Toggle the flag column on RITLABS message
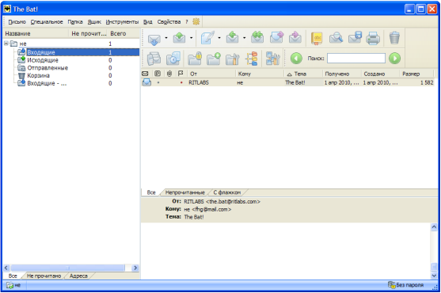Viewport: 441px width, 293px height. coord(181,82)
